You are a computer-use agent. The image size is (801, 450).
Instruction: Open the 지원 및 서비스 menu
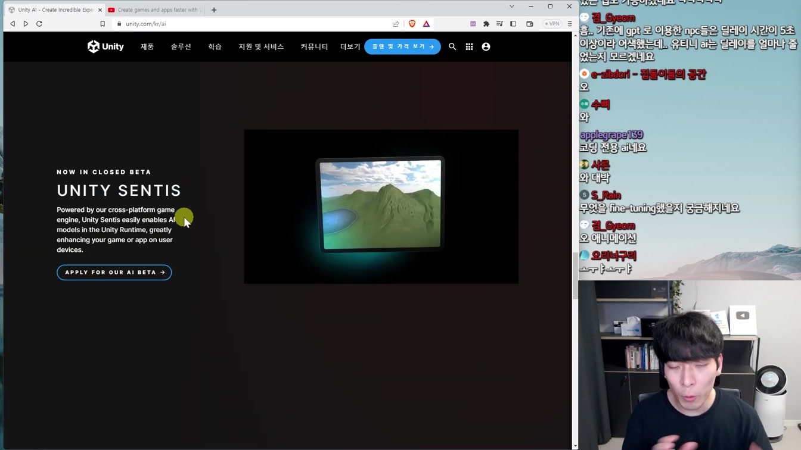(x=261, y=46)
